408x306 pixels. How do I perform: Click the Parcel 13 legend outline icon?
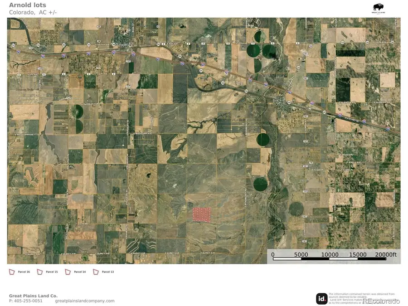point(96,272)
